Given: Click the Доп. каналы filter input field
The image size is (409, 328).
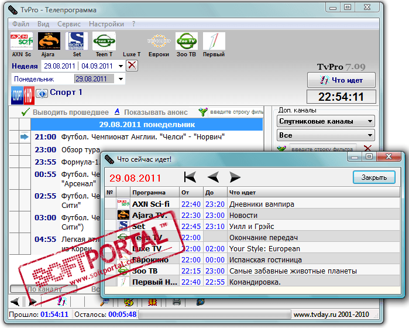Looking at the screenshot, I should 322,149.
